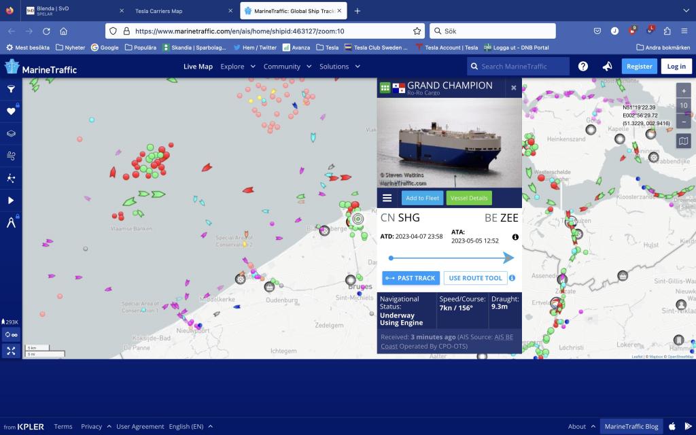Expand the About footer menu
The image size is (696, 435).
click(582, 427)
